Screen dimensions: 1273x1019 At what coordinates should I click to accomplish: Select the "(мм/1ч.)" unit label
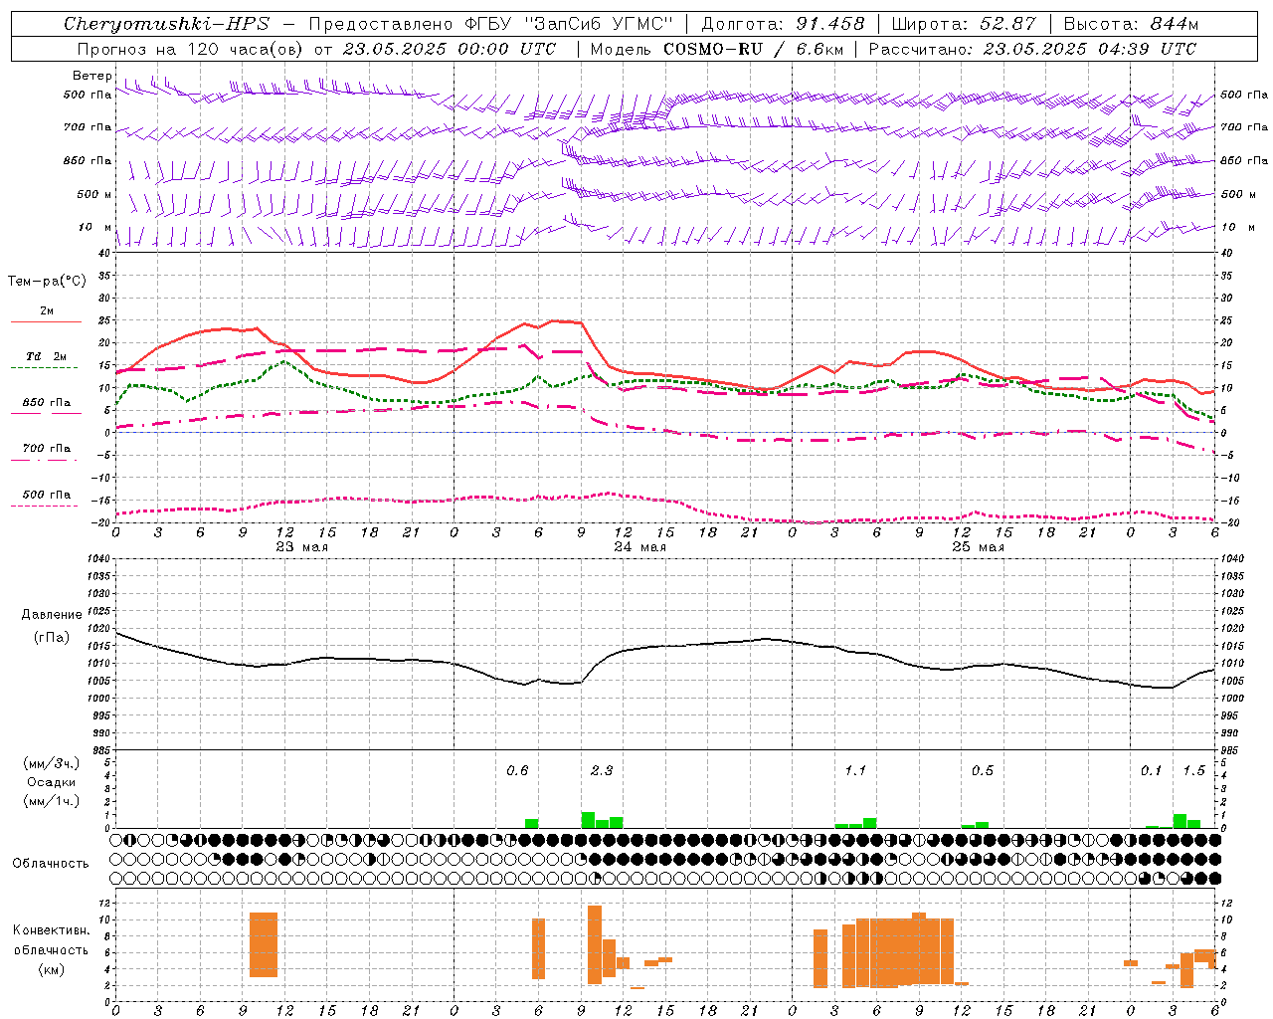coord(52,801)
